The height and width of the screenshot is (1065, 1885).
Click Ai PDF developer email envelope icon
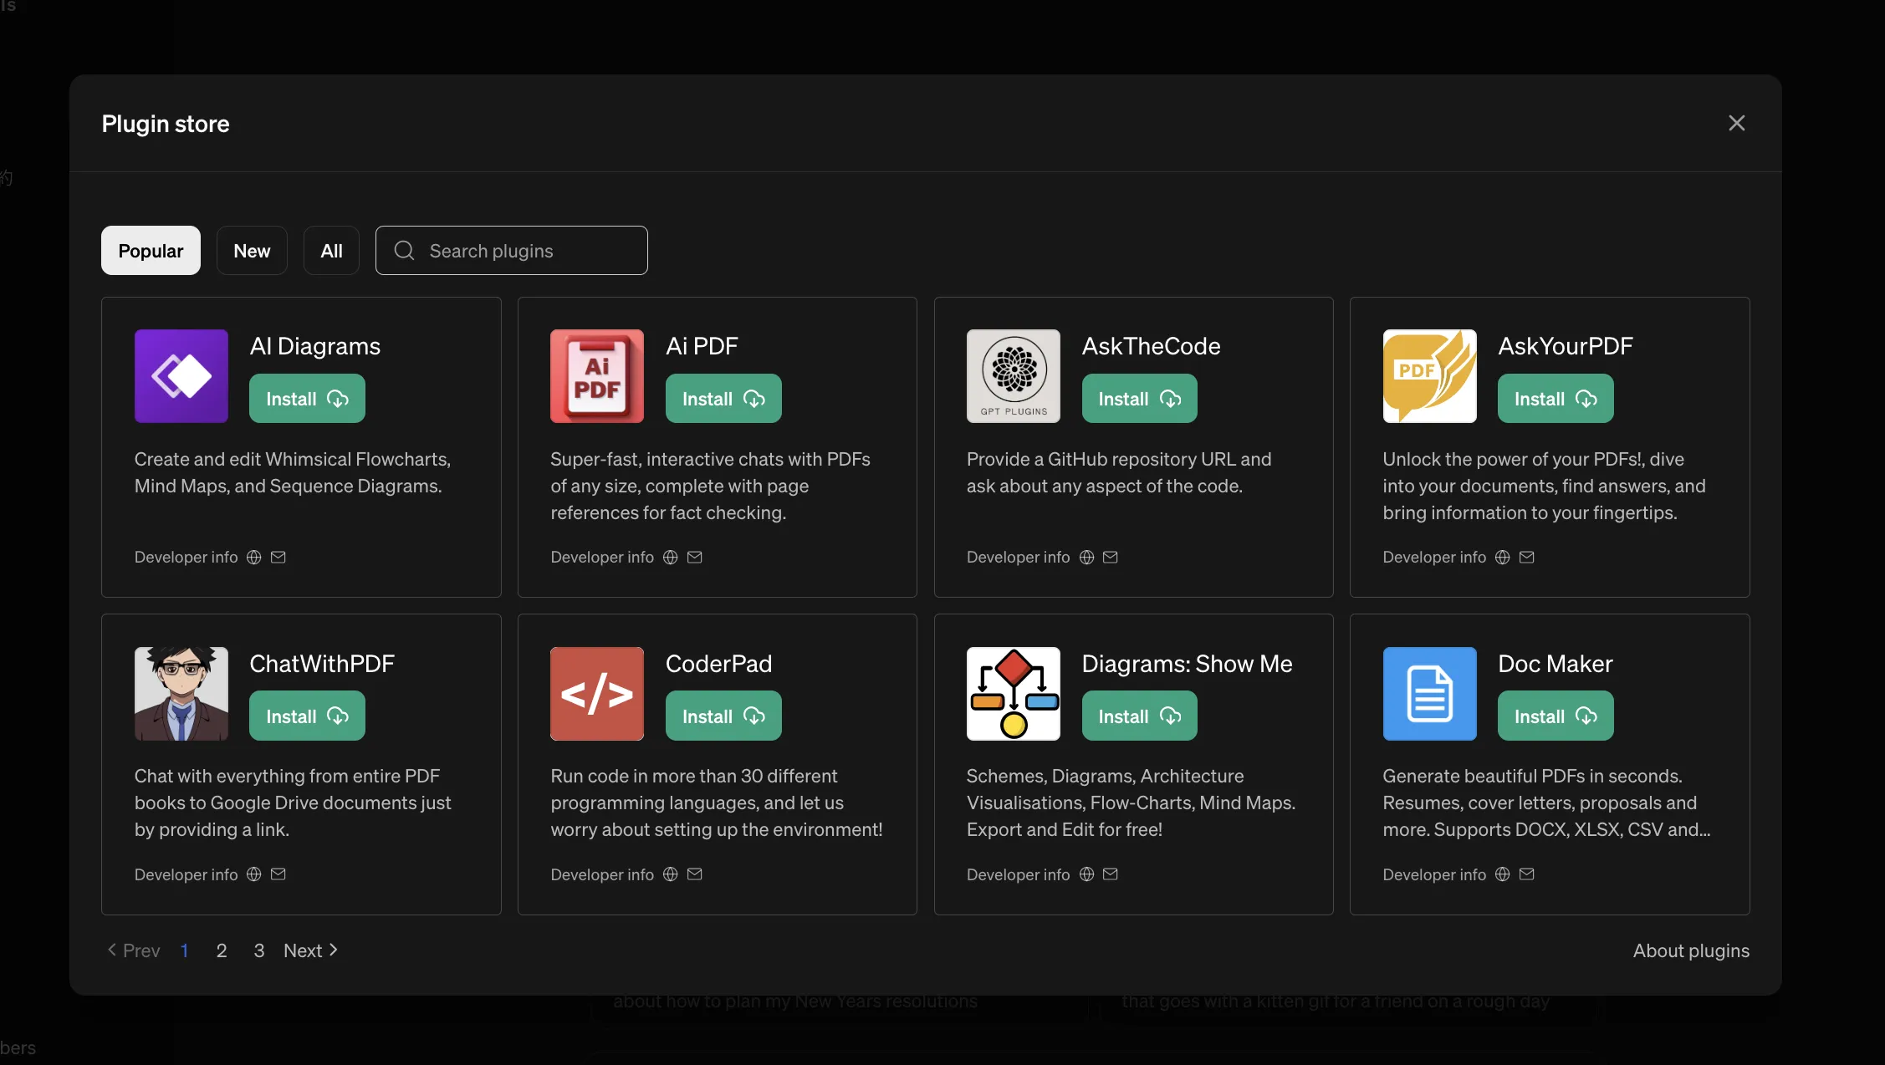[x=694, y=558]
